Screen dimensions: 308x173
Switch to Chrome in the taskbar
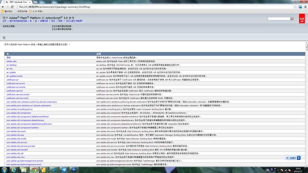(x=34, y=170)
